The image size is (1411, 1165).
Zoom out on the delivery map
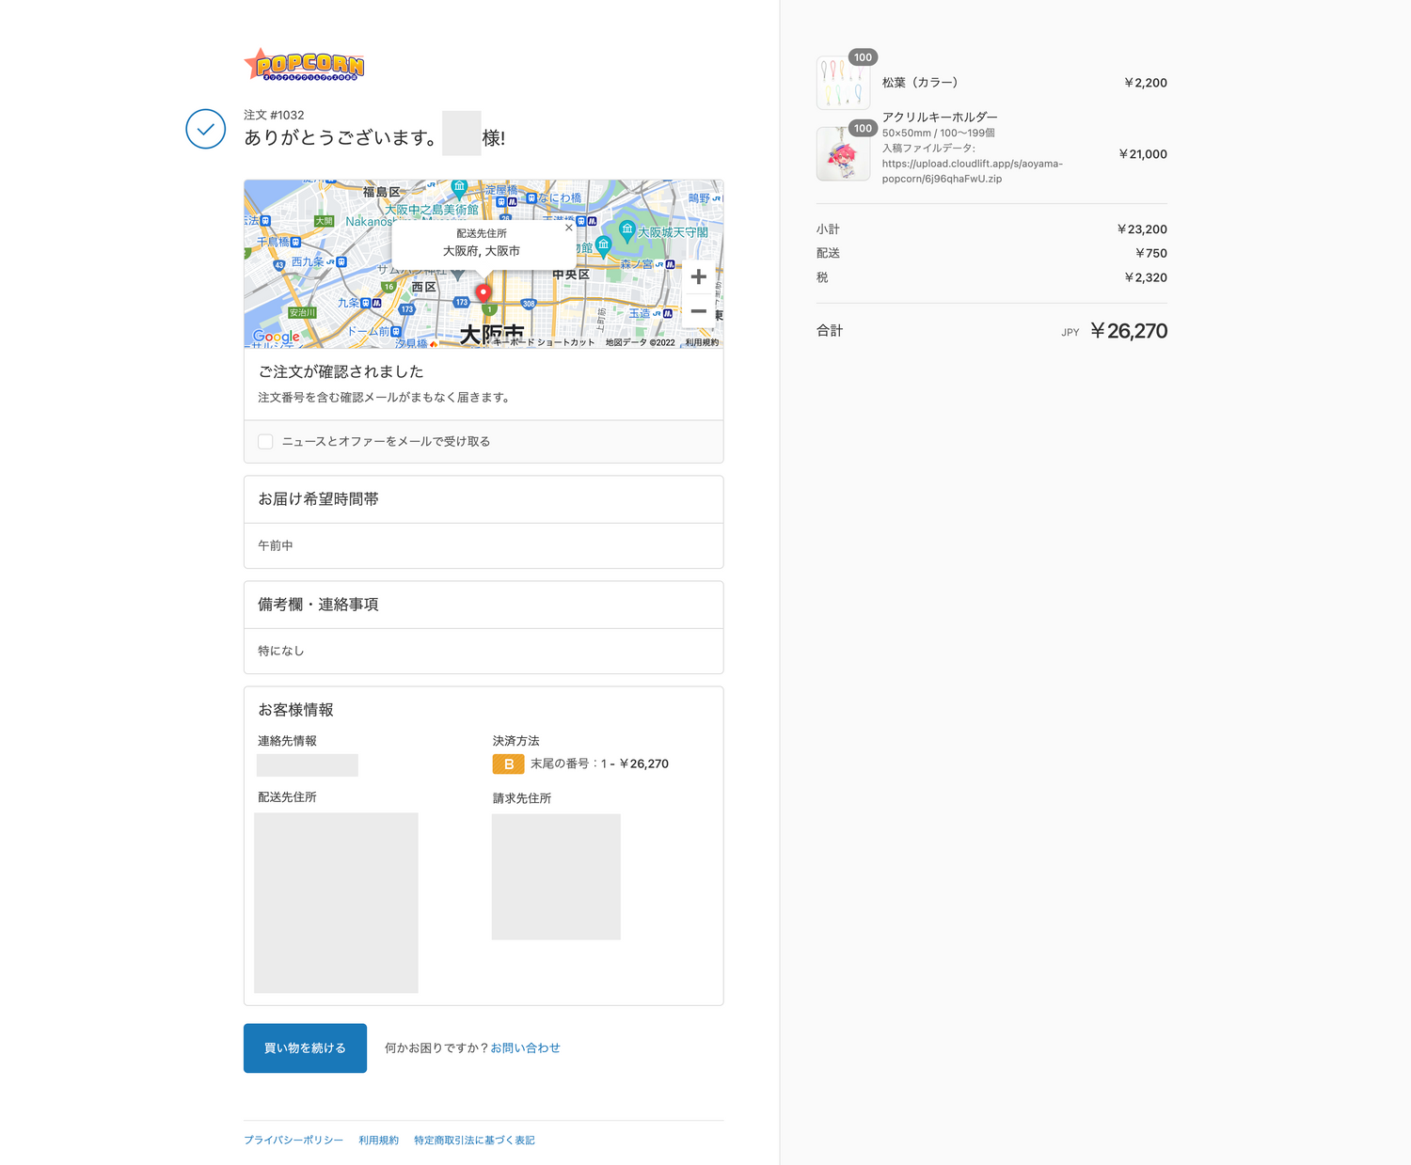coord(698,311)
